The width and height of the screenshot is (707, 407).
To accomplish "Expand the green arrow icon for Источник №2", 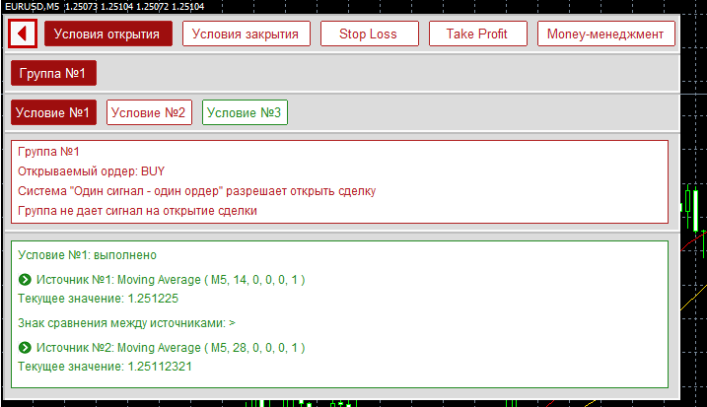I will click(25, 348).
